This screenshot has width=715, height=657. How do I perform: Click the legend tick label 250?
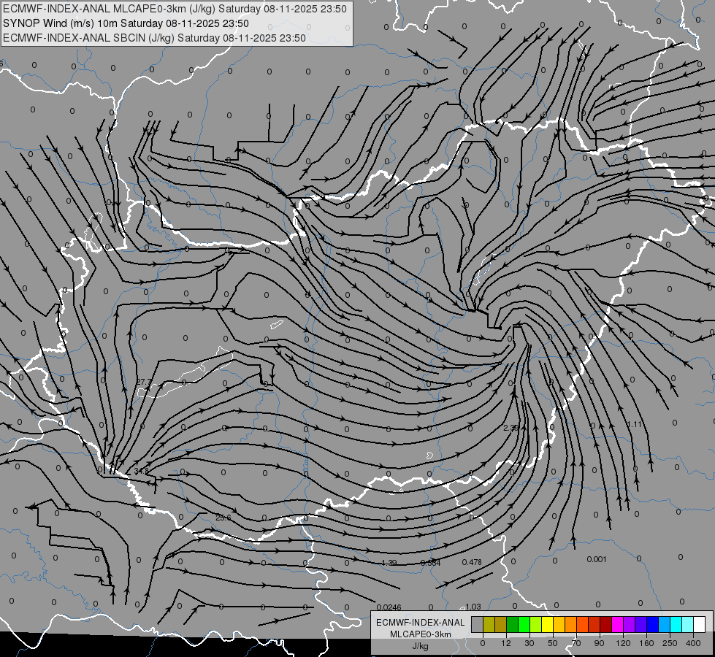click(x=670, y=643)
